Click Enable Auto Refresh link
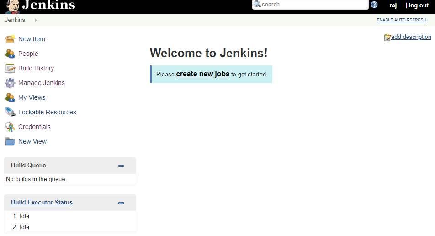Viewport: 435px width, 236px height. coord(402,20)
